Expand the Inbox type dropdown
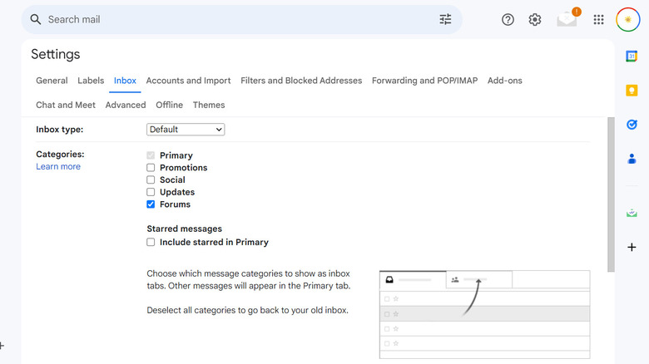649x364 pixels. point(186,130)
